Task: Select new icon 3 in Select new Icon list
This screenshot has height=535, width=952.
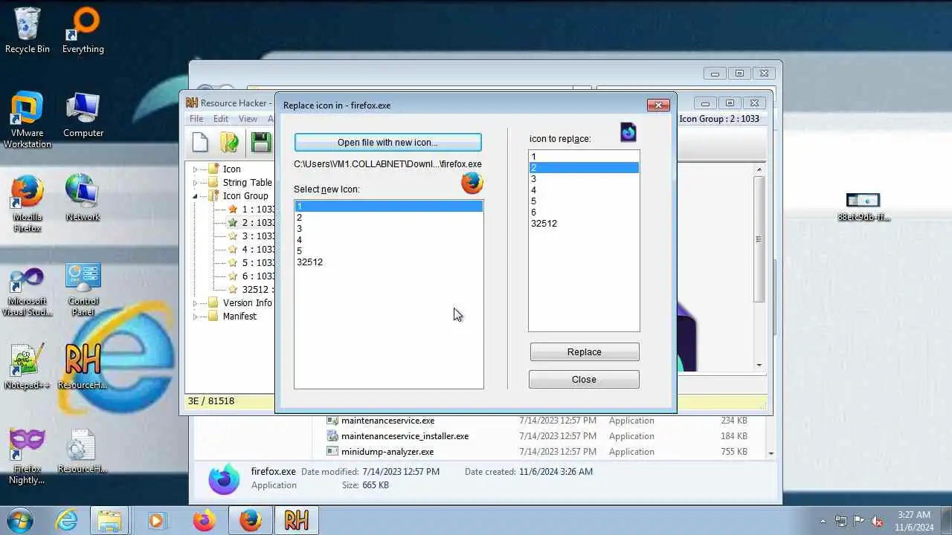Action: [388, 229]
